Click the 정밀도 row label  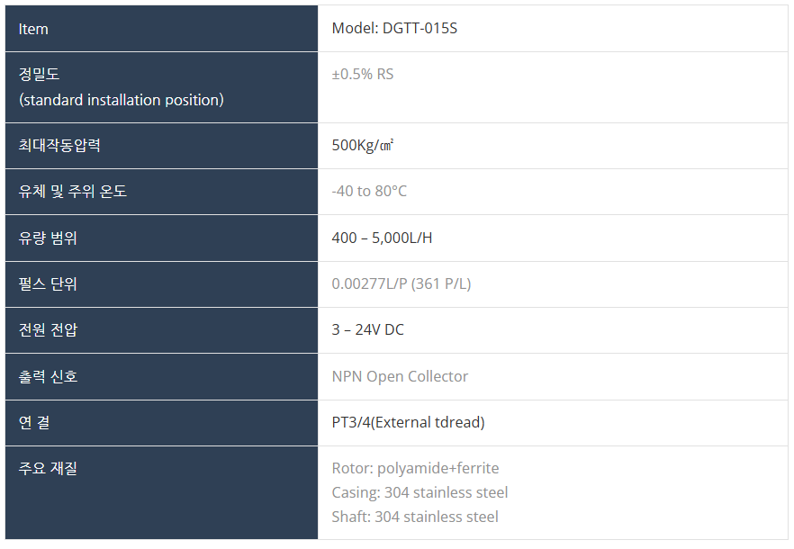click(x=39, y=74)
